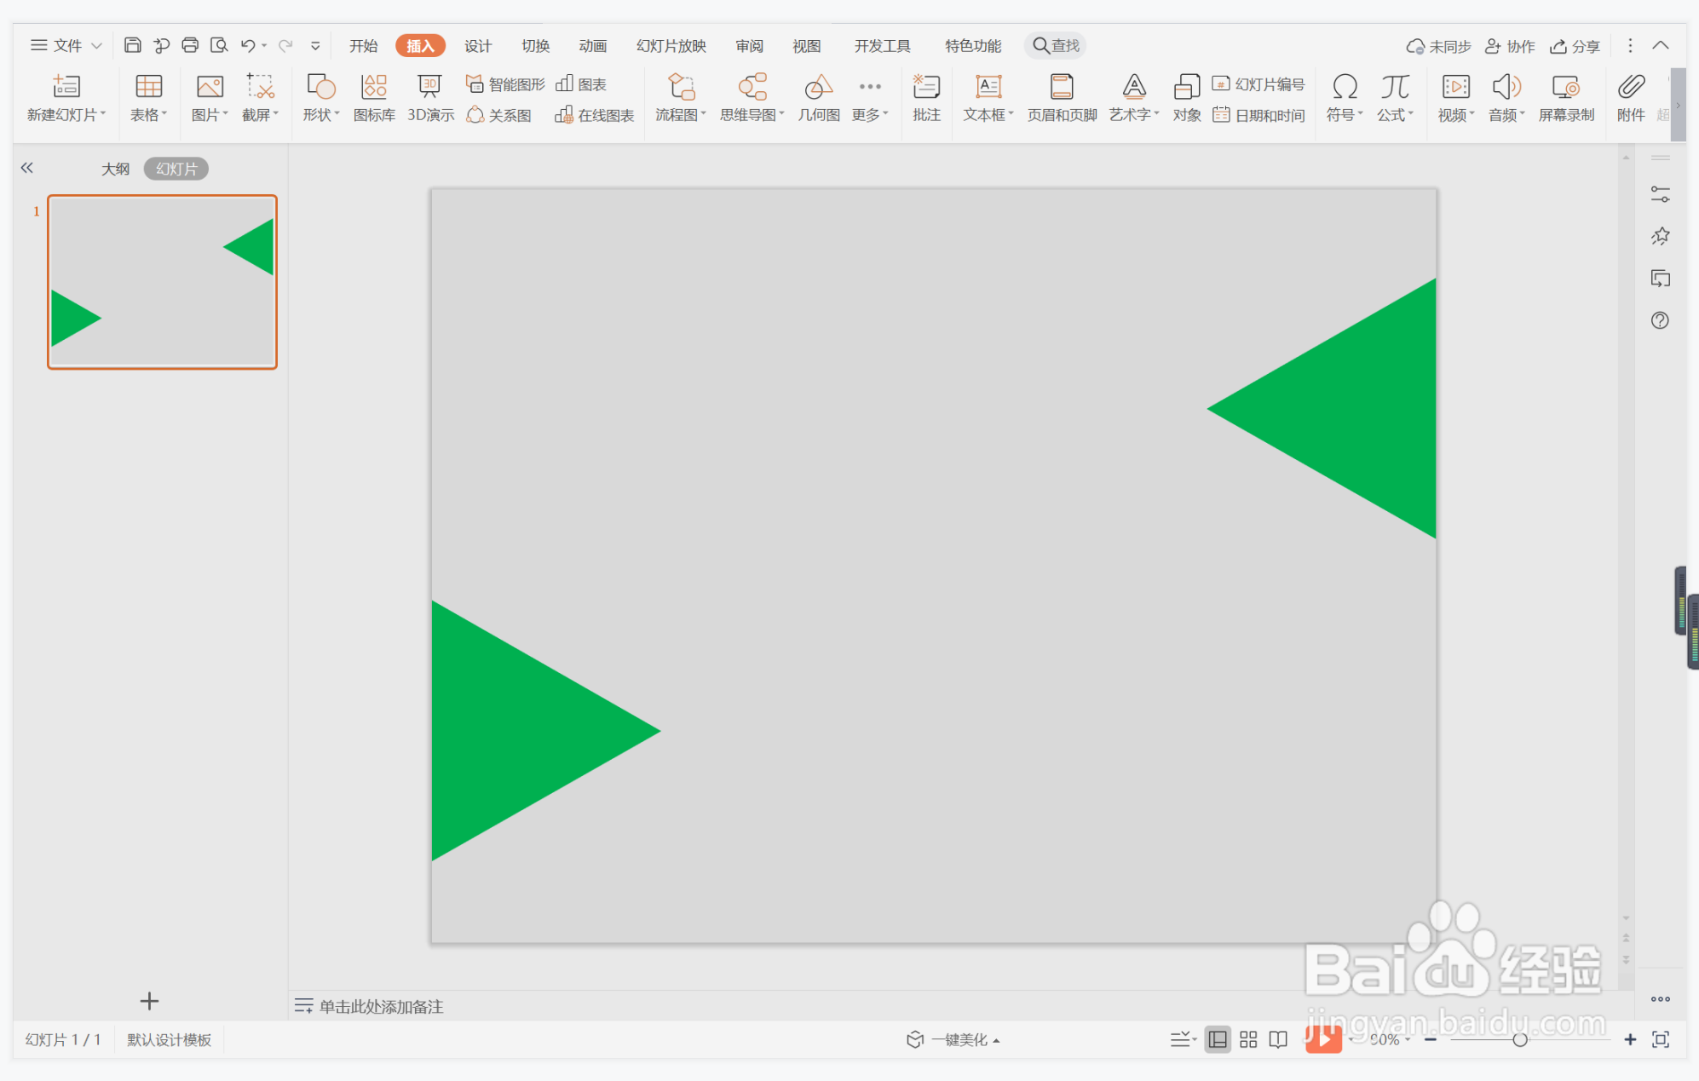The height and width of the screenshot is (1081, 1699).
Task: Click 单击此处添加备注 notes area
Action: [381, 1006]
